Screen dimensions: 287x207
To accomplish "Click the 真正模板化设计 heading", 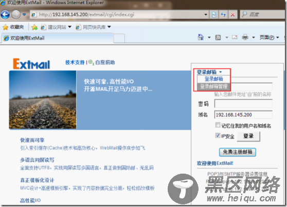I will (37, 180).
